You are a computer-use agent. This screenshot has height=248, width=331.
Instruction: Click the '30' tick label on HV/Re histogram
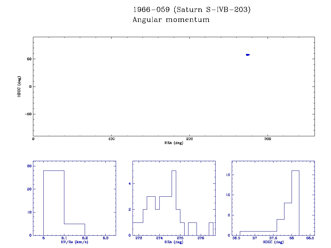click(29, 166)
